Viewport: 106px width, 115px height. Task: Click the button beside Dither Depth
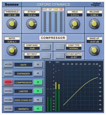(x=60, y=55)
